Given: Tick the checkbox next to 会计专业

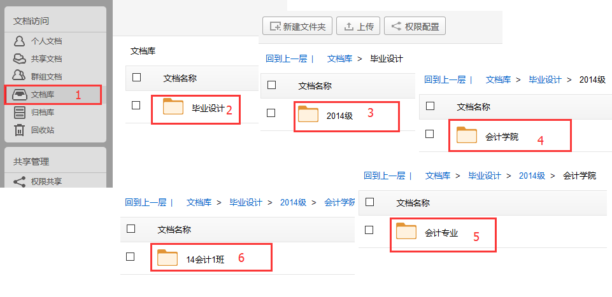Looking at the screenshot, I should click(369, 230).
